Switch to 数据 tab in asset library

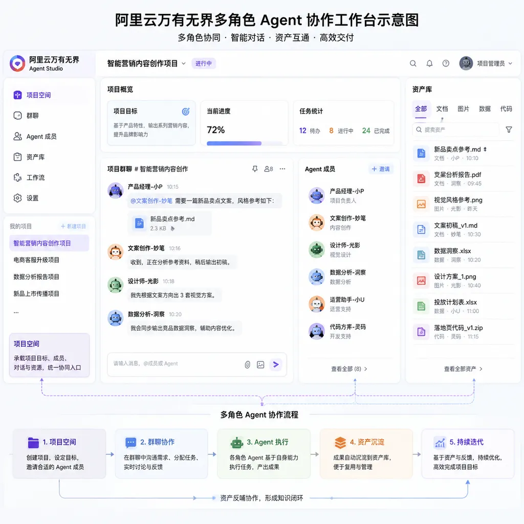[x=485, y=109]
